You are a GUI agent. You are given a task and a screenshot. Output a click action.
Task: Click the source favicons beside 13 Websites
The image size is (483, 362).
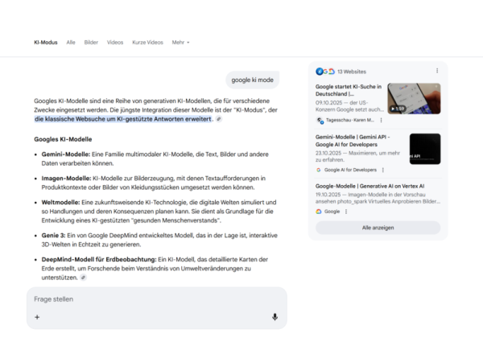click(325, 72)
